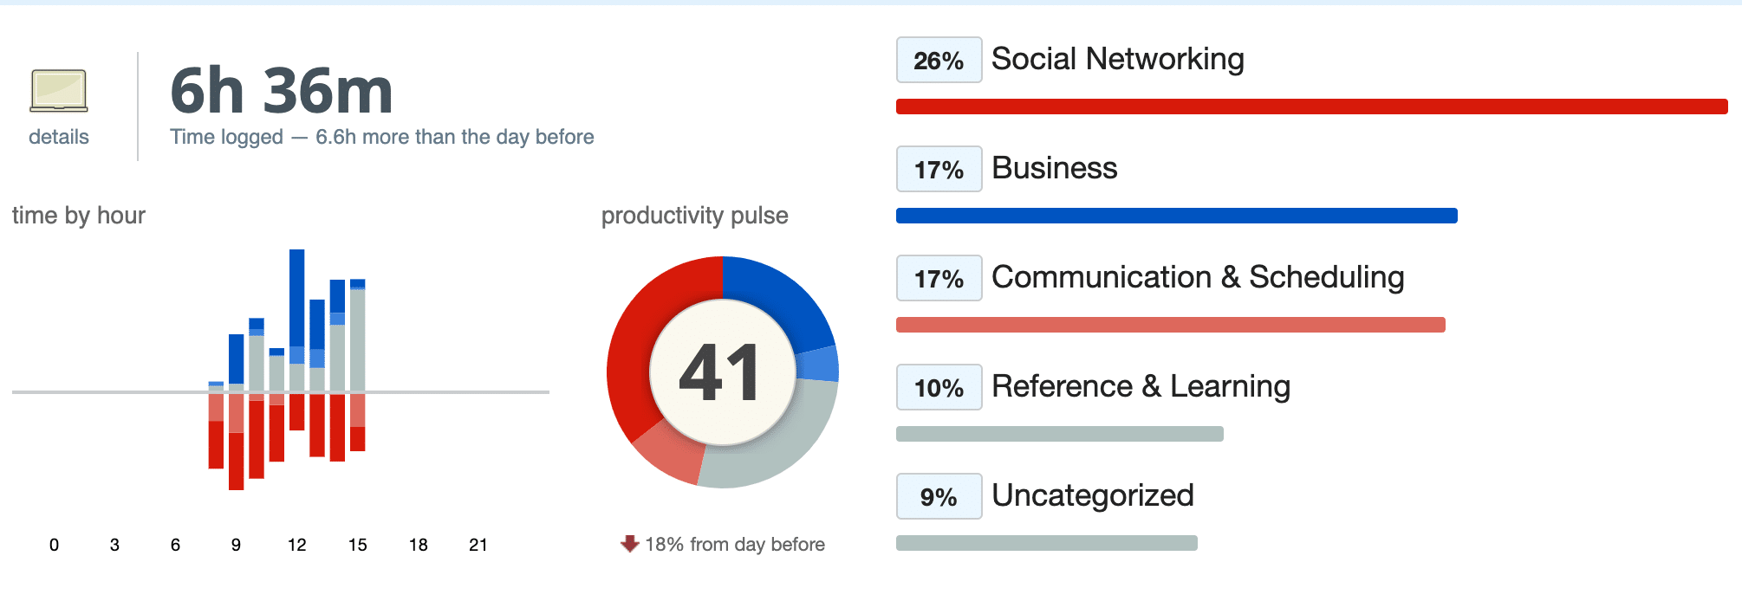1742x601 pixels.
Task: Open the Uncategorized category
Action: [1092, 495]
